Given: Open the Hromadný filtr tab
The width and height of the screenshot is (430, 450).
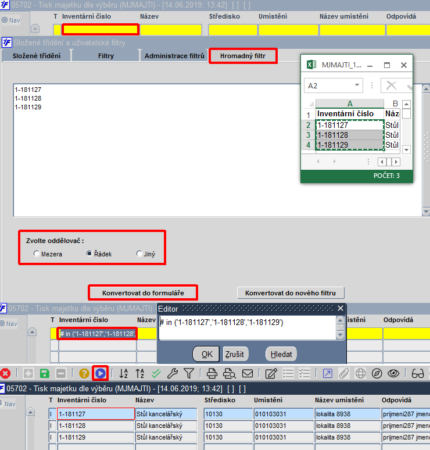Looking at the screenshot, I should pos(243,56).
